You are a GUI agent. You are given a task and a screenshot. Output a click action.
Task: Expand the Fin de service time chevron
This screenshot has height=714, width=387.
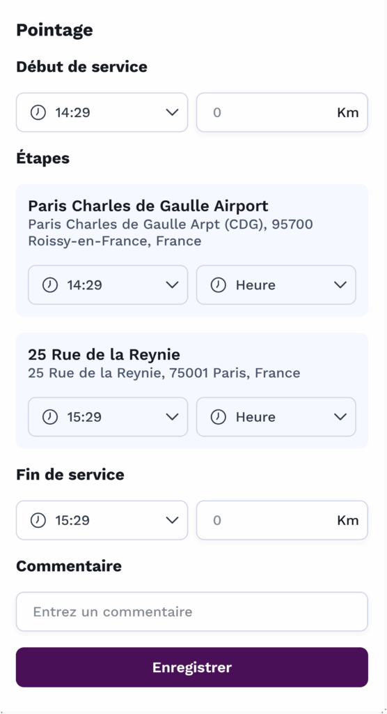pyautogui.click(x=172, y=520)
